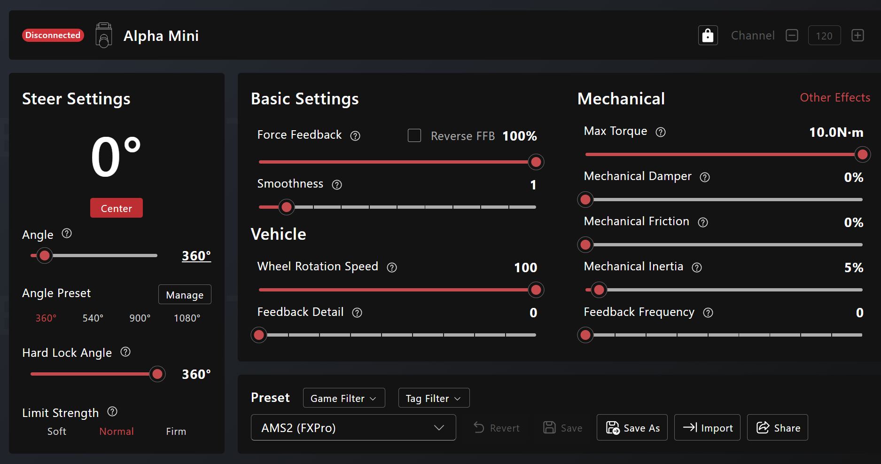Show help for Force Feedback
This screenshot has width=881, height=464.
(355, 136)
